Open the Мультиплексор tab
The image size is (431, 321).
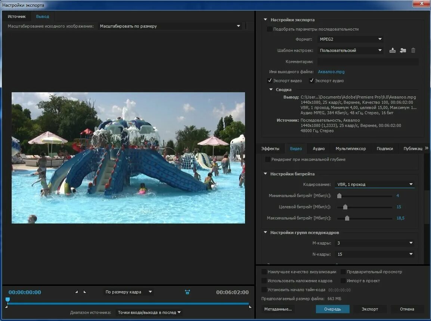click(351, 149)
